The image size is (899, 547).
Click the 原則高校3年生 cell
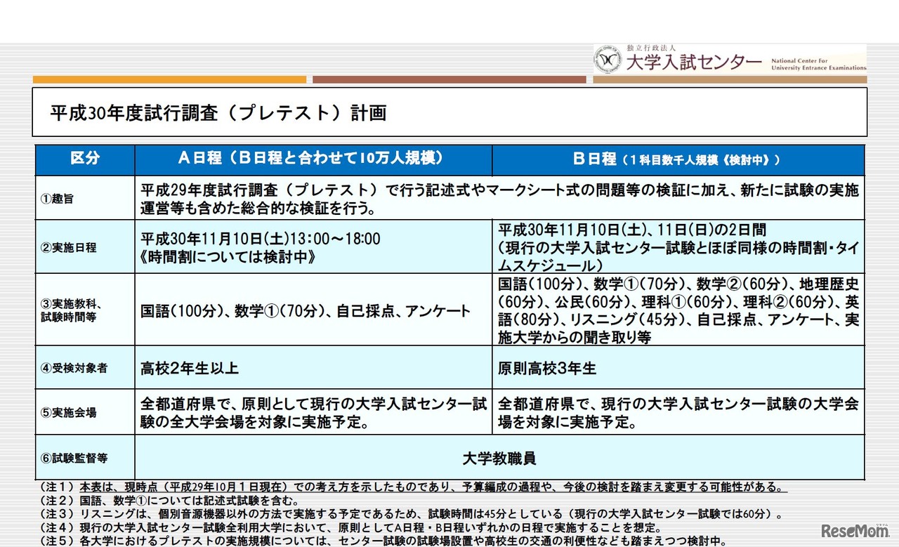click(x=678, y=367)
